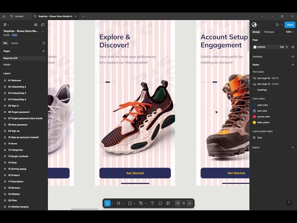Select the Text tool
Viewport: 297px width, 223px height.
pyautogui.click(x=152, y=203)
